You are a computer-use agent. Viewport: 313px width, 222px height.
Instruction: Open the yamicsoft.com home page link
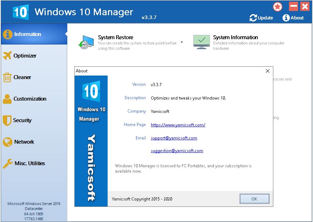[x=178, y=125]
